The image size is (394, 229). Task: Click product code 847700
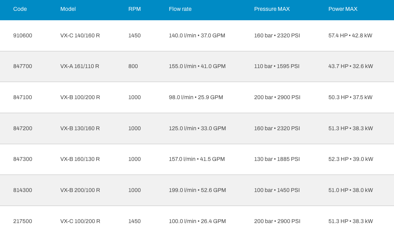(x=23, y=66)
